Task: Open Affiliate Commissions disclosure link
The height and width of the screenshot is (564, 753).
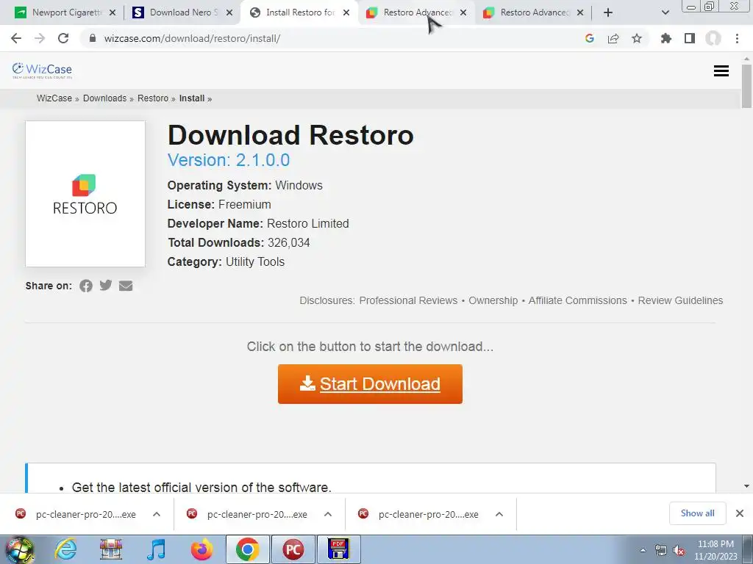Action: 578,300
